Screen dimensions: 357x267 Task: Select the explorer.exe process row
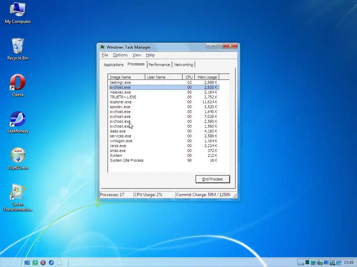pos(164,102)
